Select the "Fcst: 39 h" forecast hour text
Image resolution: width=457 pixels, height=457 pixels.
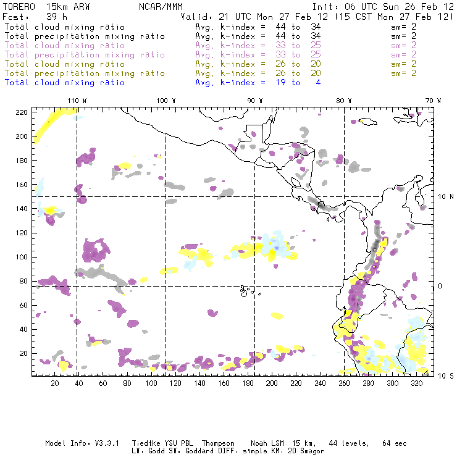click(x=35, y=17)
